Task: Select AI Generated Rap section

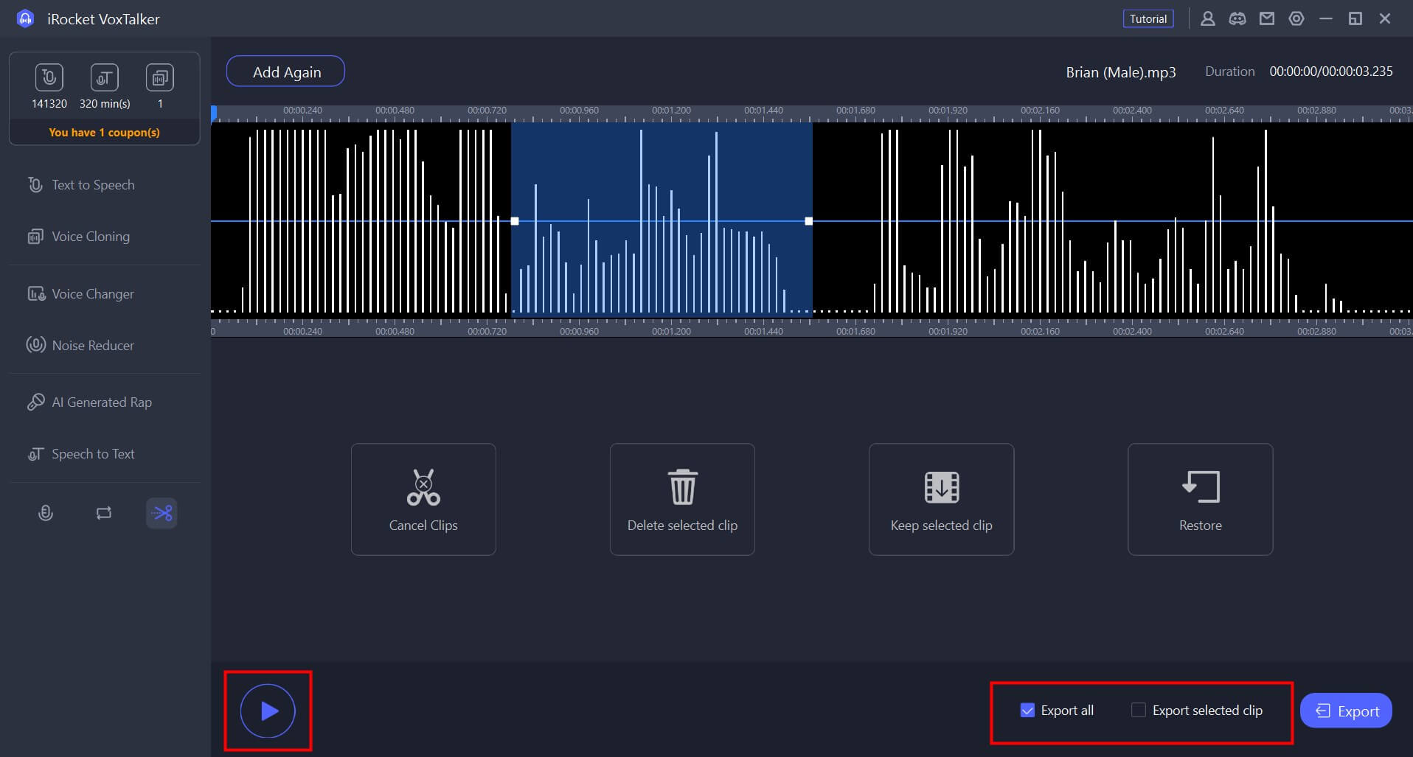Action: coord(104,402)
